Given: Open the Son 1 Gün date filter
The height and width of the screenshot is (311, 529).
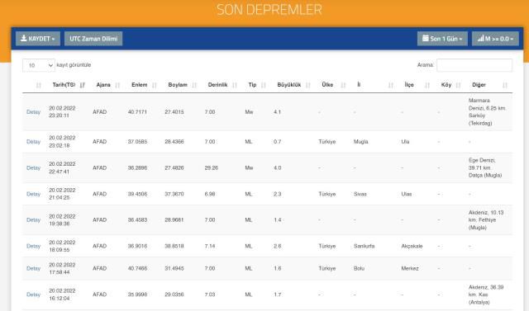Looking at the screenshot, I should [442, 39].
